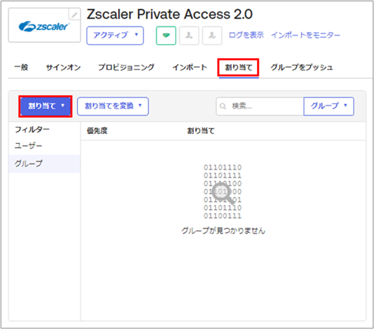The image size is (374, 329).
Task: Click the second grey user icon button
Action: [212, 36]
